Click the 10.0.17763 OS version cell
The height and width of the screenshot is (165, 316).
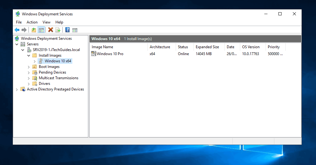click(251, 54)
